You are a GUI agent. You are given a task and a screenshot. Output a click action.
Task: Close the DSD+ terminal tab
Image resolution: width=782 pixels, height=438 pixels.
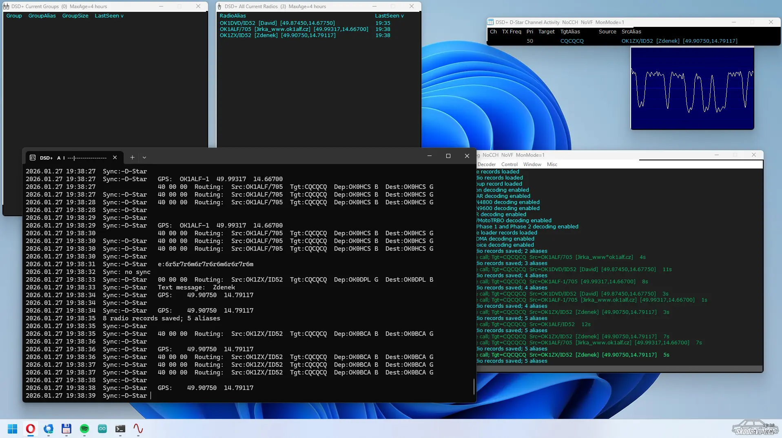tap(115, 158)
